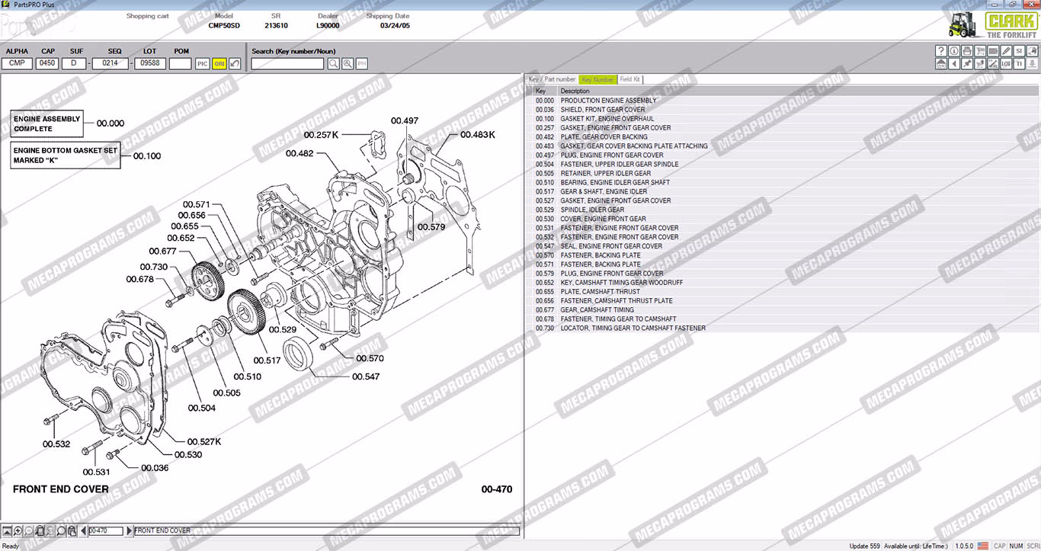Click the FRONT END COVER title field
The image size is (1041, 551).
point(327,530)
